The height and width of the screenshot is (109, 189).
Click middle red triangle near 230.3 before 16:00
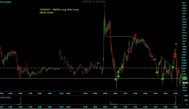[175, 54]
